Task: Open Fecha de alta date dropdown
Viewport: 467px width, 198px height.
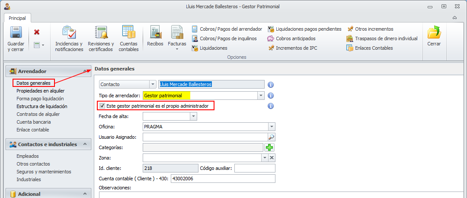Action: click(x=193, y=116)
